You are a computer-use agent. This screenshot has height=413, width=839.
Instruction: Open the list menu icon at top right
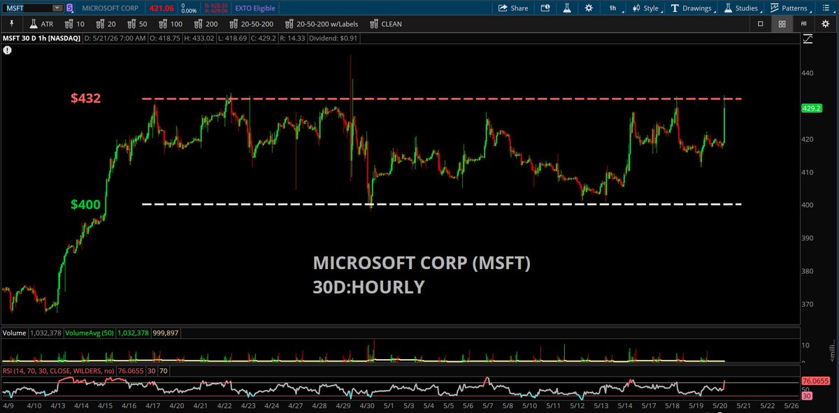tap(826, 8)
